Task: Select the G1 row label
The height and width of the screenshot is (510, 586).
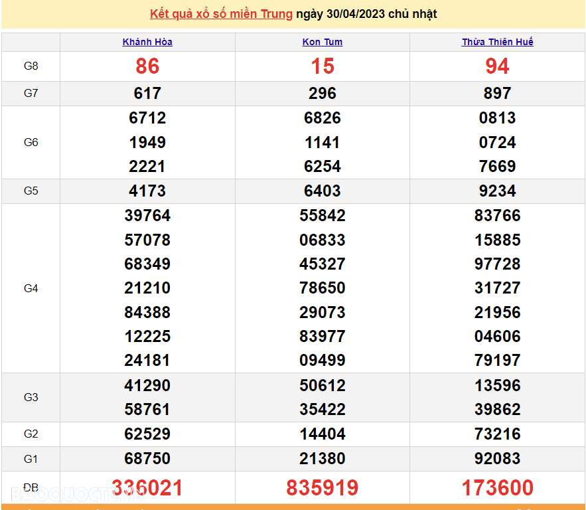Action: [x=31, y=458]
